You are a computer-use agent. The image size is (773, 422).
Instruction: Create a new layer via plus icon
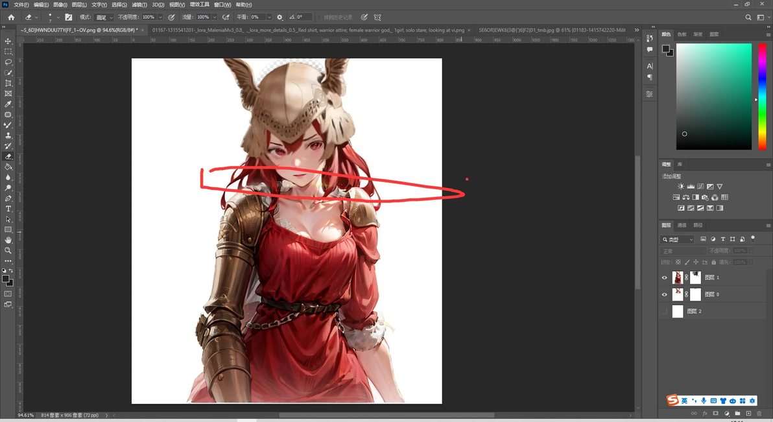pyautogui.click(x=748, y=413)
